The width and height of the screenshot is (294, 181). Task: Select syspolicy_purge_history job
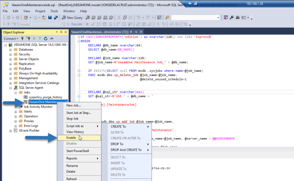(x=45, y=97)
